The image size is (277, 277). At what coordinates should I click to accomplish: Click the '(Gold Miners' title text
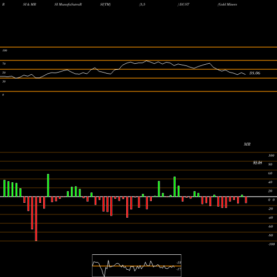pyautogui.click(x=227, y=4)
